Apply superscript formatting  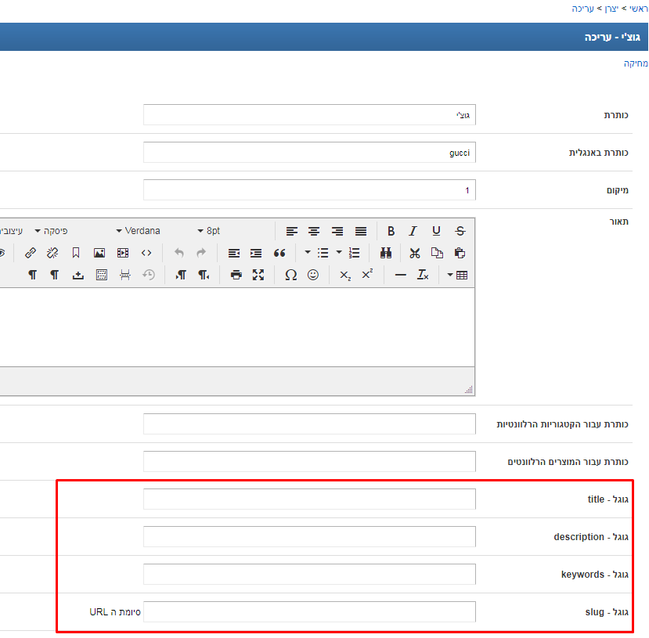click(x=367, y=275)
